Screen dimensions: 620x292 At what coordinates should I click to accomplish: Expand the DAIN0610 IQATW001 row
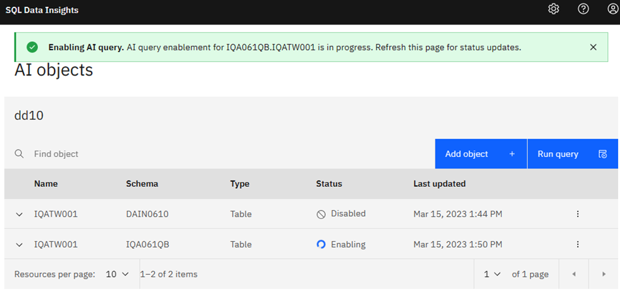19,214
